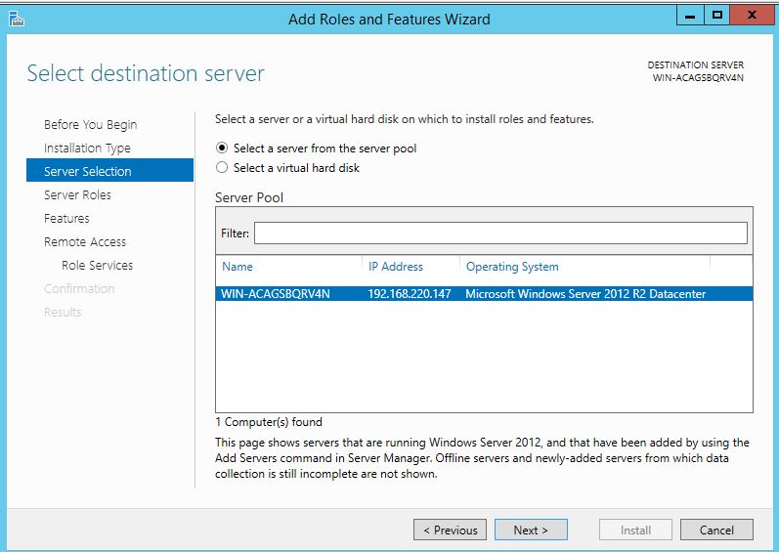The height and width of the screenshot is (552, 779).
Task: Click the wizard icon in title bar
Action: [x=15, y=19]
